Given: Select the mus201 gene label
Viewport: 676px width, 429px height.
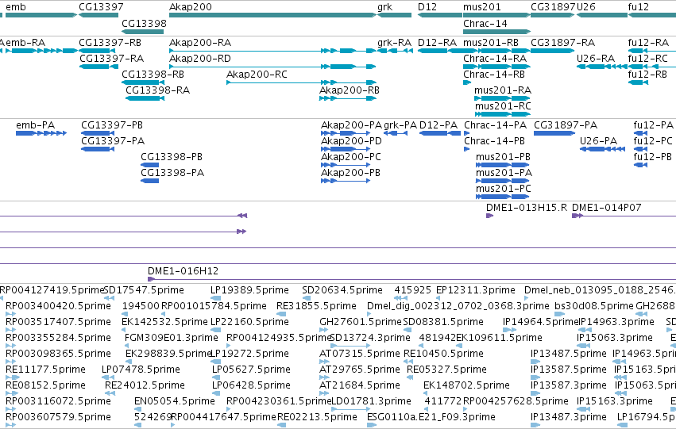Looking at the screenshot, I should click(482, 7).
